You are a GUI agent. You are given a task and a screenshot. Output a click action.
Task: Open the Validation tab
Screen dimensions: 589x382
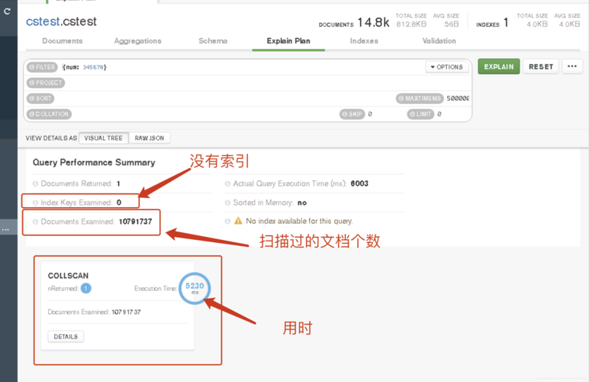(439, 40)
